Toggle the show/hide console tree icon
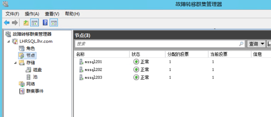271x117 pixels. click(35, 23)
